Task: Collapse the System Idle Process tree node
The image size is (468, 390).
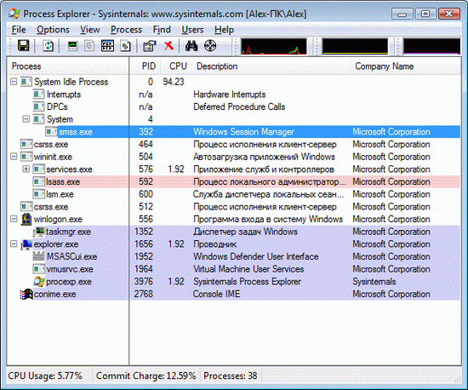Action: point(14,82)
